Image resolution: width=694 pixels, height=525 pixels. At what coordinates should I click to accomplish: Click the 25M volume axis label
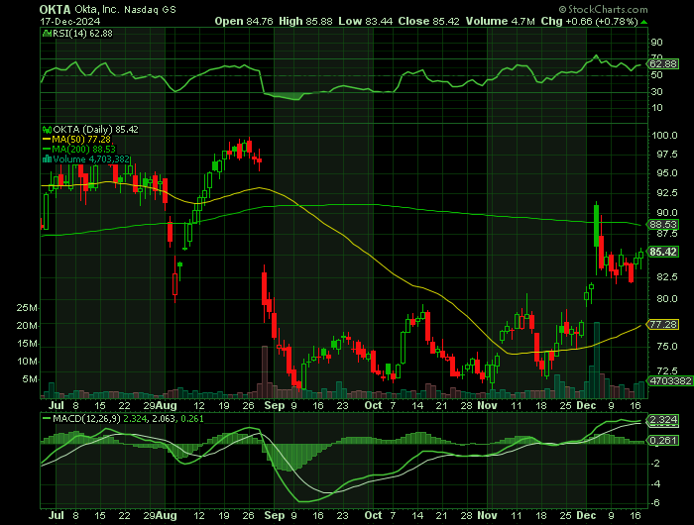tap(27, 308)
